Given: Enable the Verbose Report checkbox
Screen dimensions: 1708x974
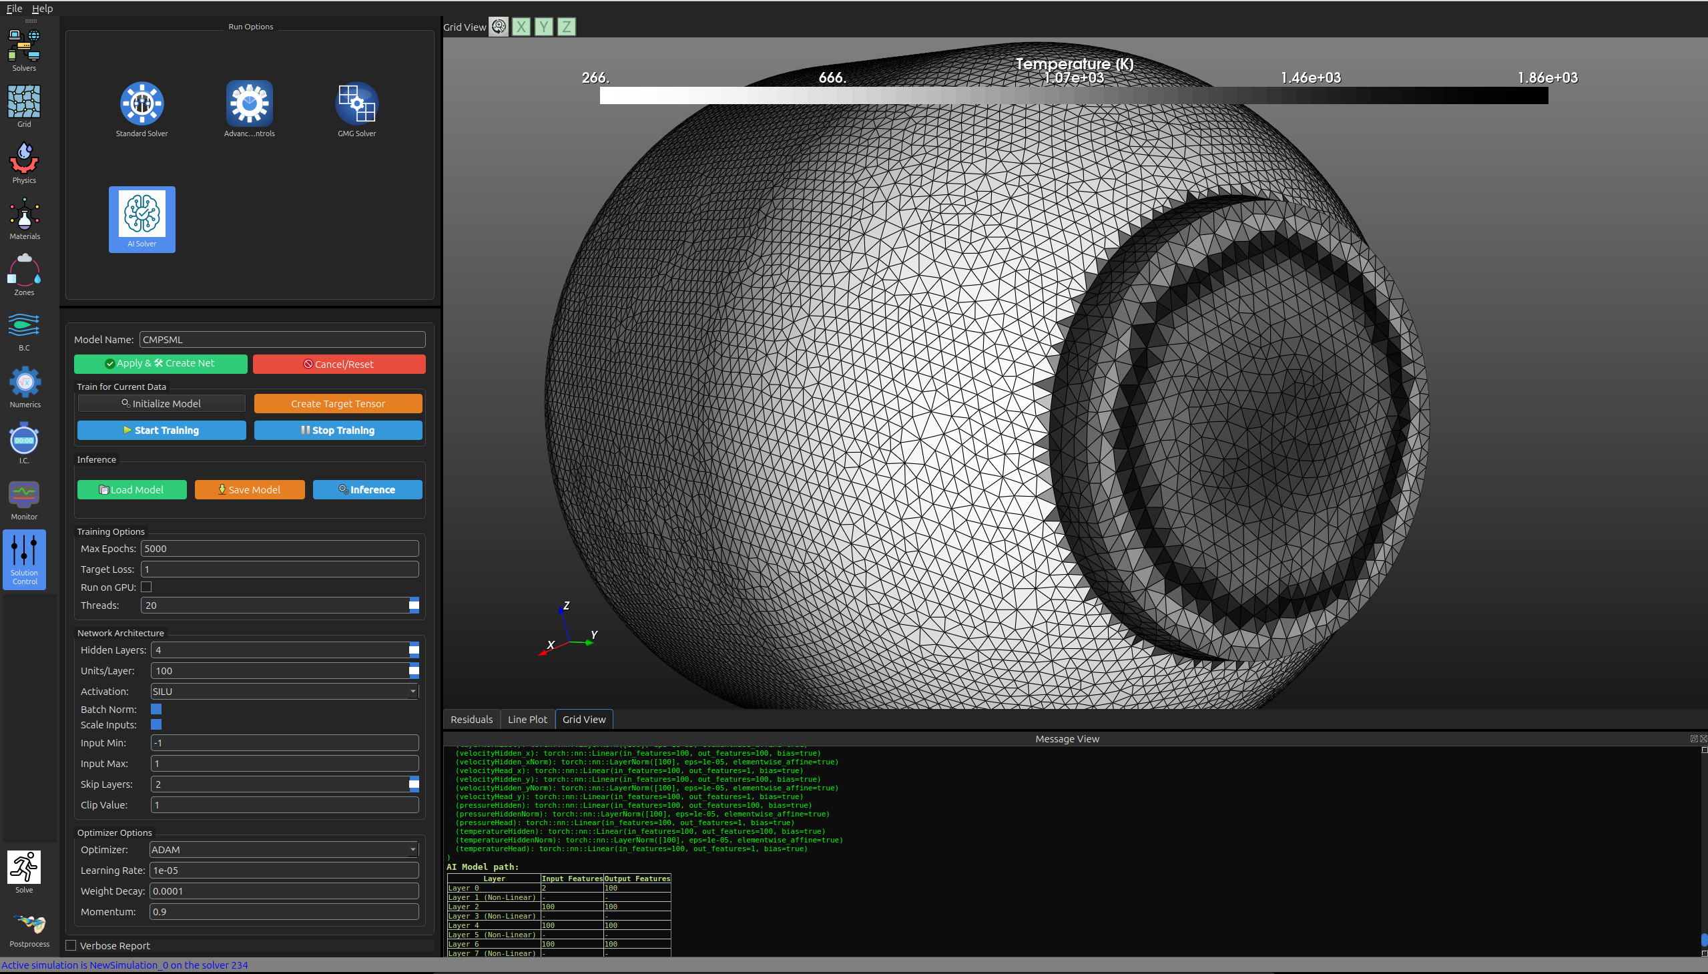Looking at the screenshot, I should (x=71, y=945).
